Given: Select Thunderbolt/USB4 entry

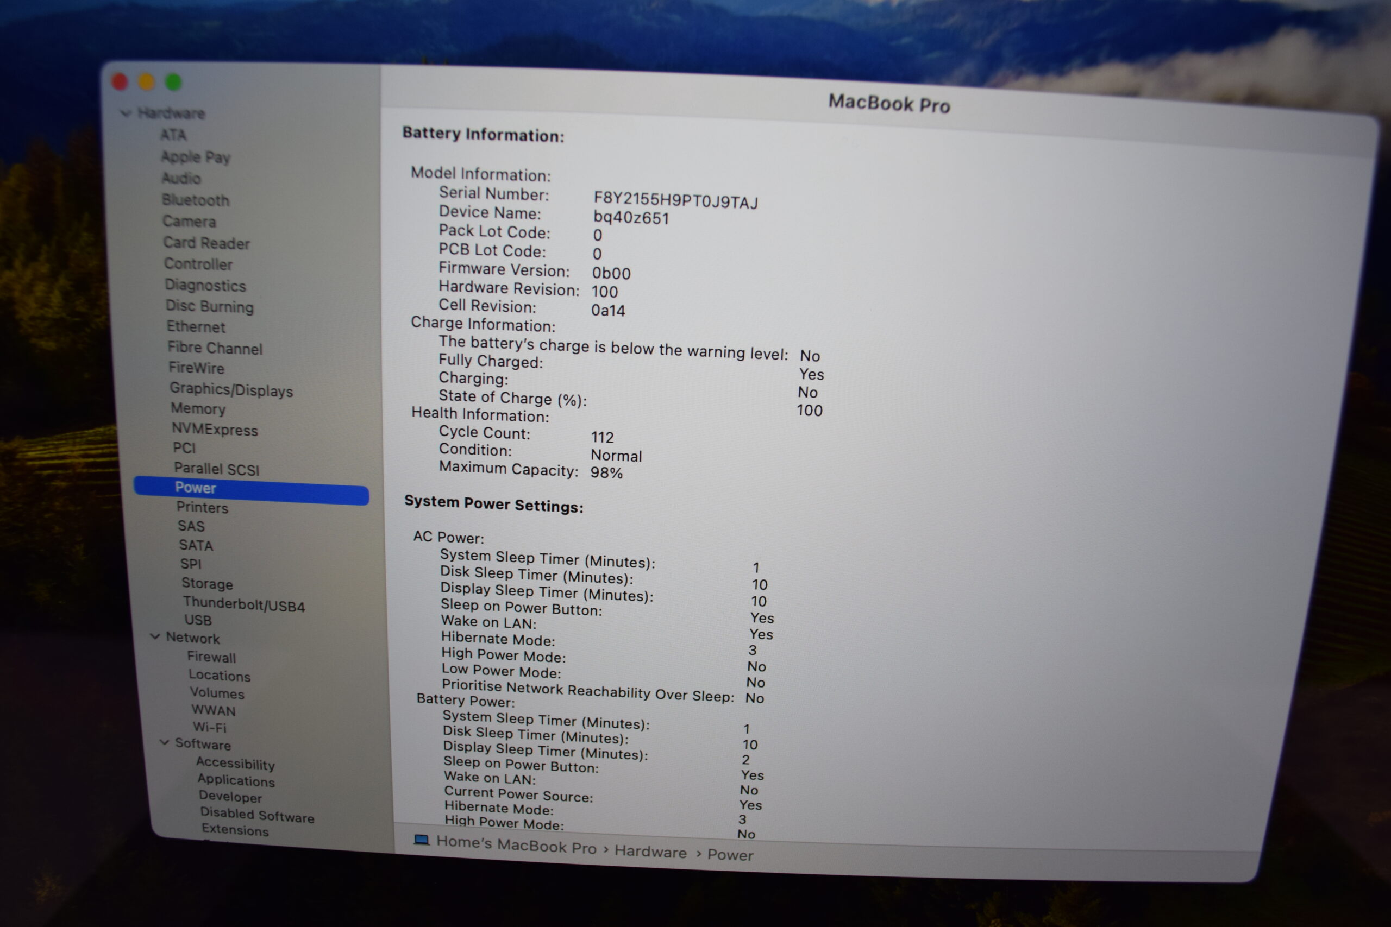Looking at the screenshot, I should pyautogui.click(x=243, y=604).
